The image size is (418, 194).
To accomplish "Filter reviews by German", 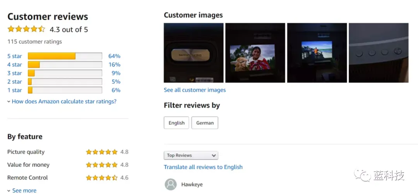I will point(205,123).
